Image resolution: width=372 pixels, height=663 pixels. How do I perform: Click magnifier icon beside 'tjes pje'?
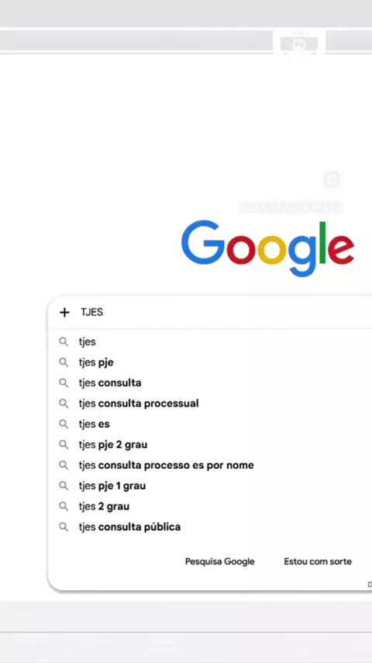pos(64,363)
